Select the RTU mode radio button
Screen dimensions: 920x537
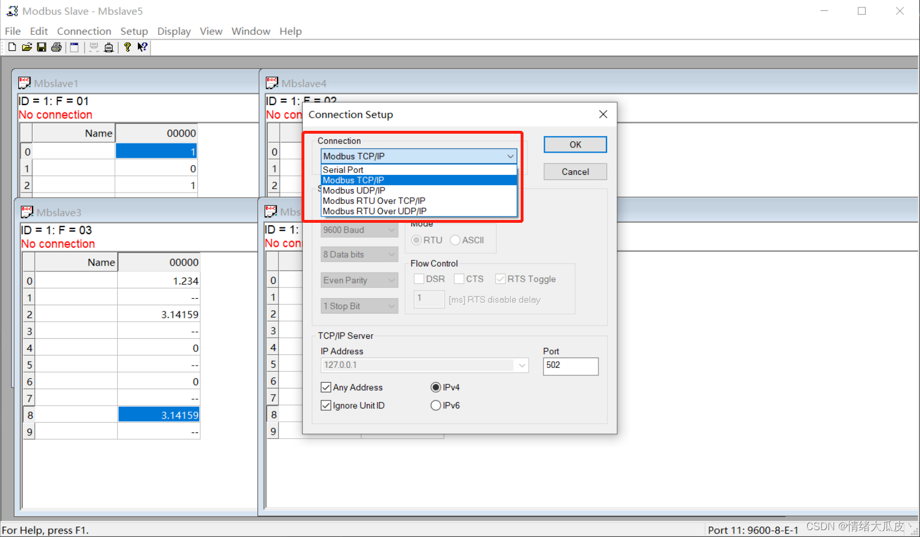tap(417, 240)
